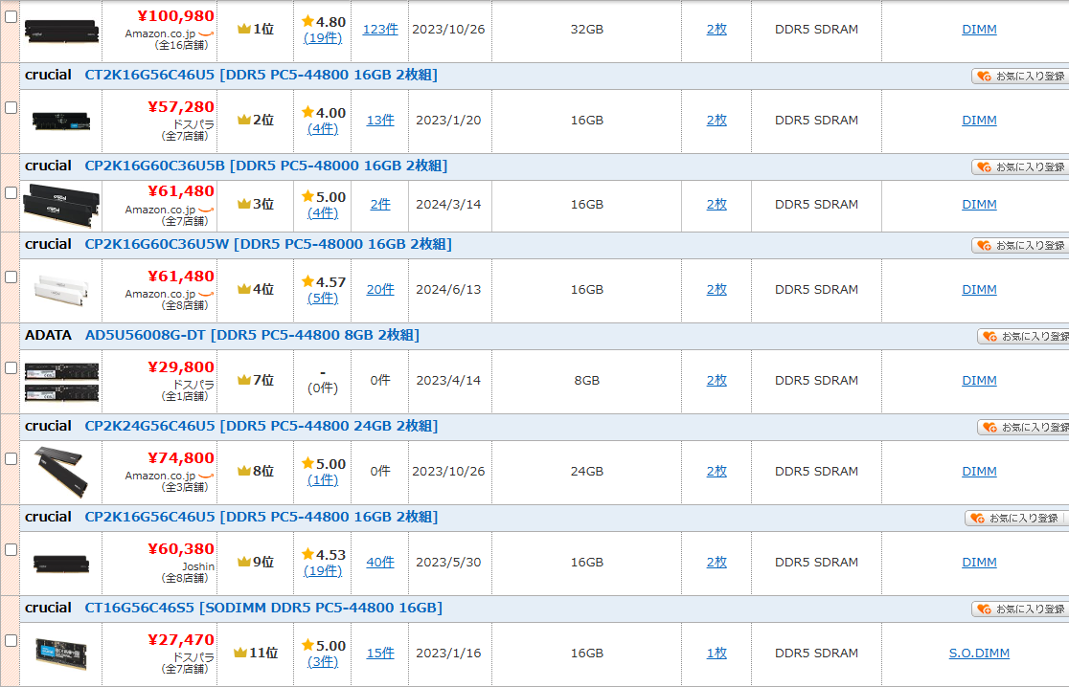
Task: Check the box for ¥57,280 crucial memory
Action: pos(11,107)
